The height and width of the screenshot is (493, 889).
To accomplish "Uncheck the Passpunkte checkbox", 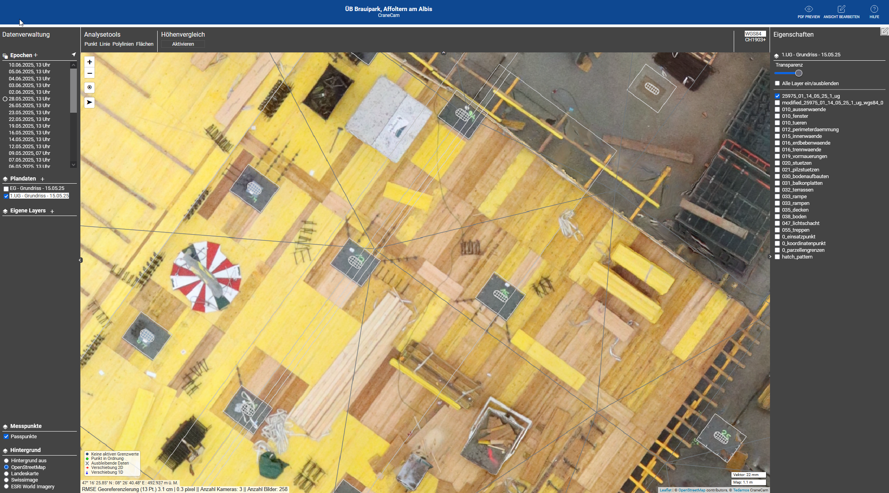I will (6, 437).
